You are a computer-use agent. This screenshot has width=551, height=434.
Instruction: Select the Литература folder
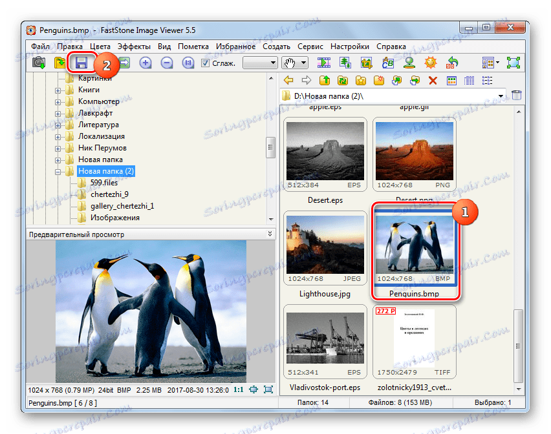tap(98, 125)
